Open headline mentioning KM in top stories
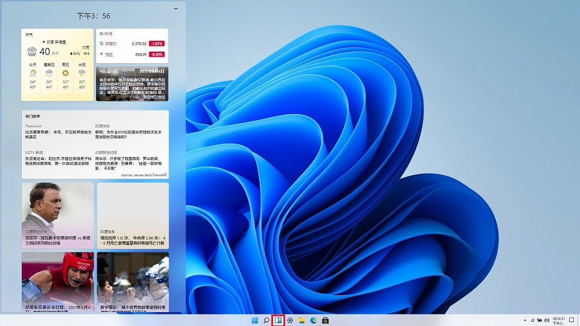The width and height of the screenshot is (580, 326). coord(128,134)
